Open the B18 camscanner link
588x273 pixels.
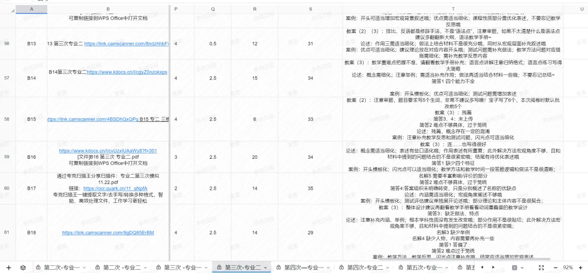[x=108, y=233]
